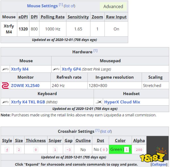Select the 1280×800 resolution cell
Screen dimensions: 170x167
click(114, 85)
